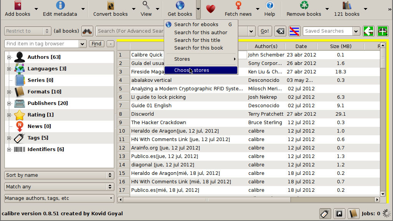Select Search for this book

(201, 48)
